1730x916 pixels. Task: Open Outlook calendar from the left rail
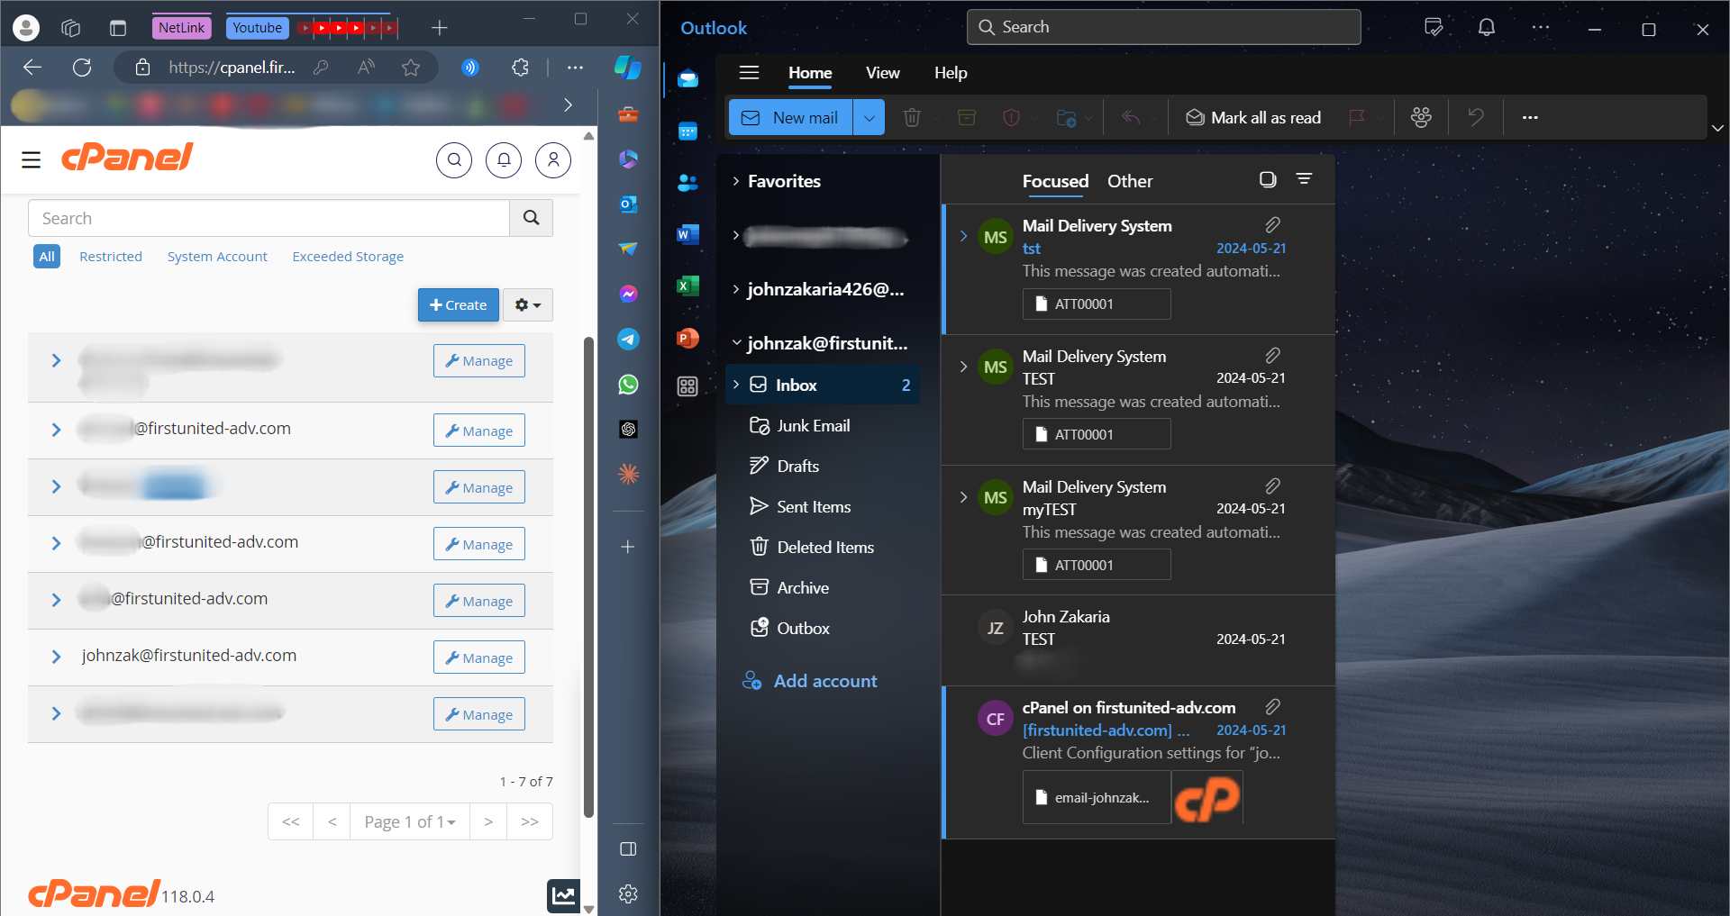coord(687,132)
